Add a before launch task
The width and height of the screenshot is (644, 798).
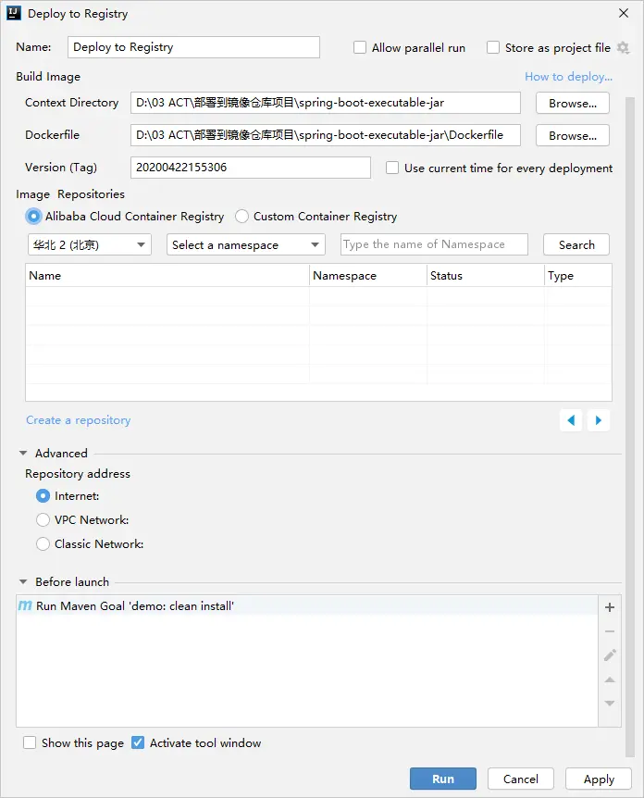click(610, 607)
